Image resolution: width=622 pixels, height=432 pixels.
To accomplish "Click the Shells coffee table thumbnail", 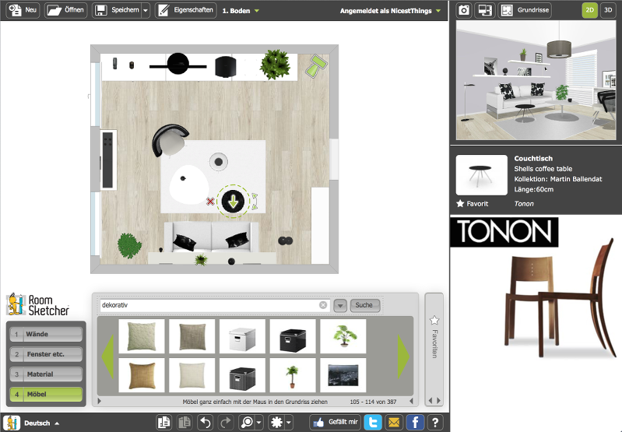I will (482, 175).
